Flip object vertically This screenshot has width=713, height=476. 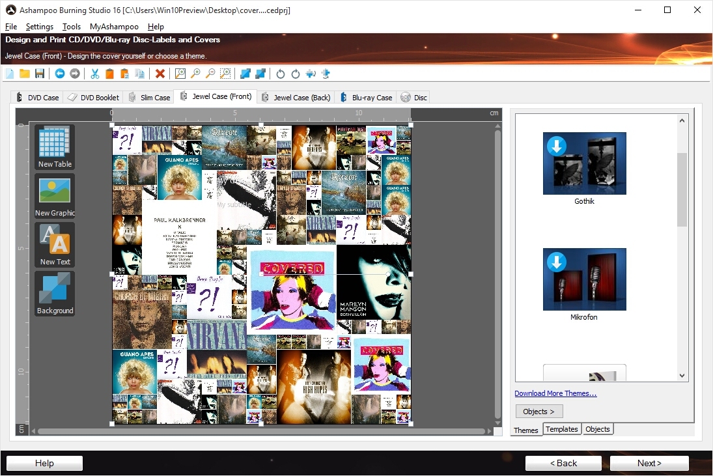pyautogui.click(x=326, y=74)
